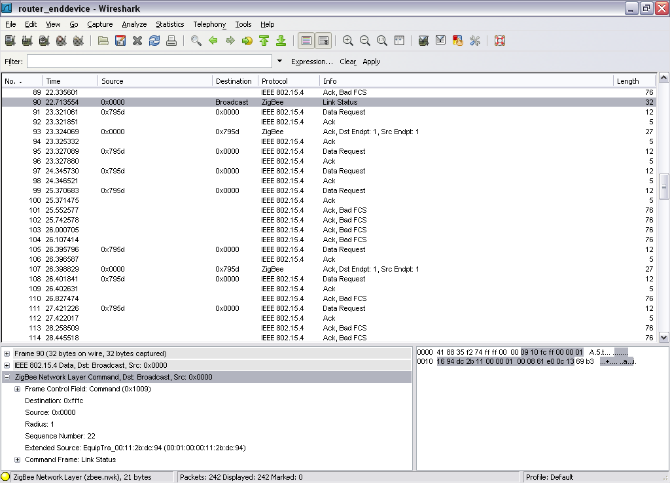Click the Expression button near the filter
The height and width of the screenshot is (483, 670).
312,61
